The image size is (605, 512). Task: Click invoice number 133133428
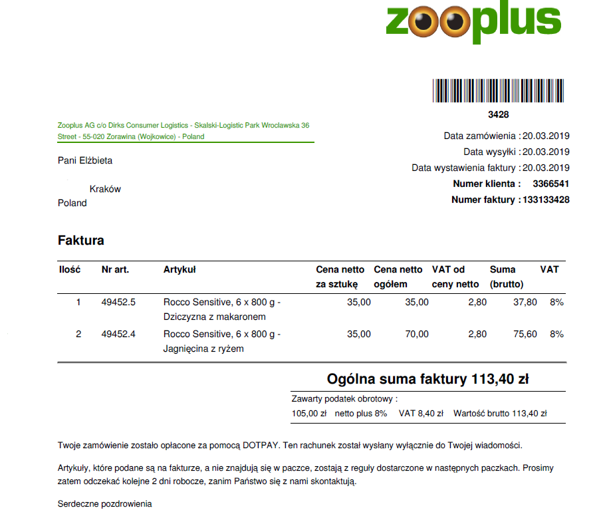[x=546, y=199]
